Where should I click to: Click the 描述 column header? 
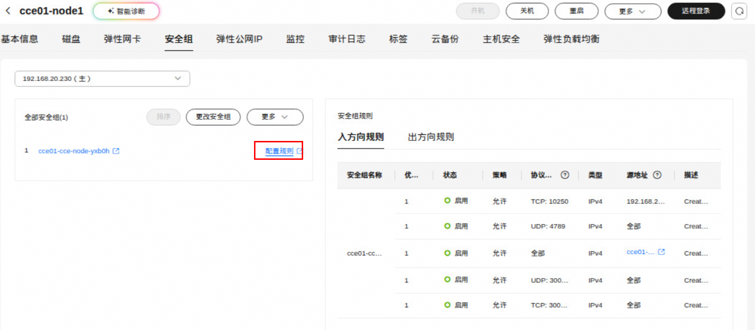click(x=691, y=175)
